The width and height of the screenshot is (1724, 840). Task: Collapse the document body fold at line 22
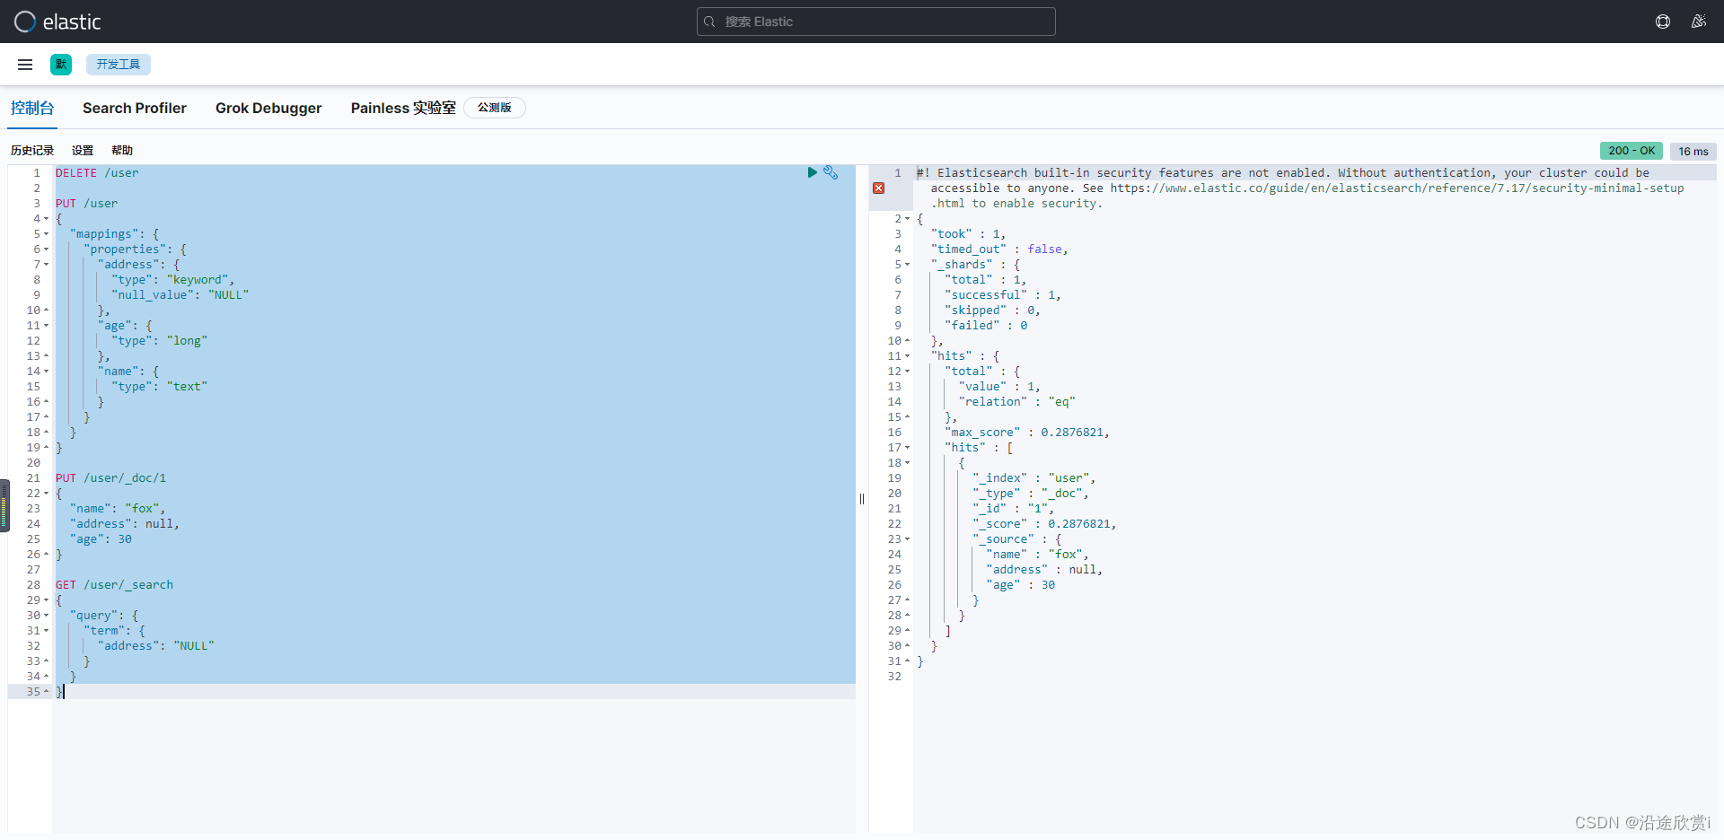[x=47, y=494]
